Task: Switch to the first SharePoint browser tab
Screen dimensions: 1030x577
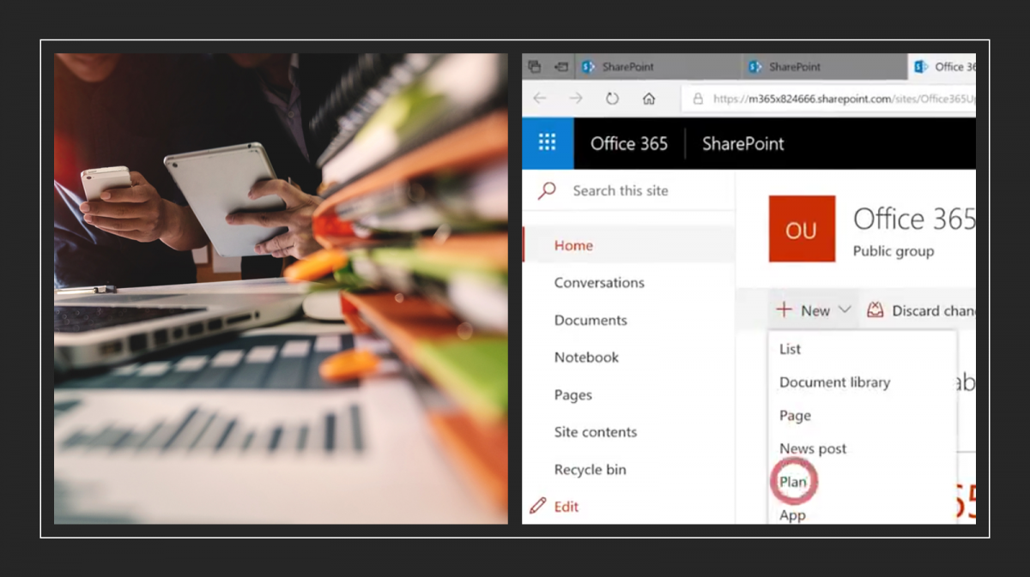Action: pos(659,67)
